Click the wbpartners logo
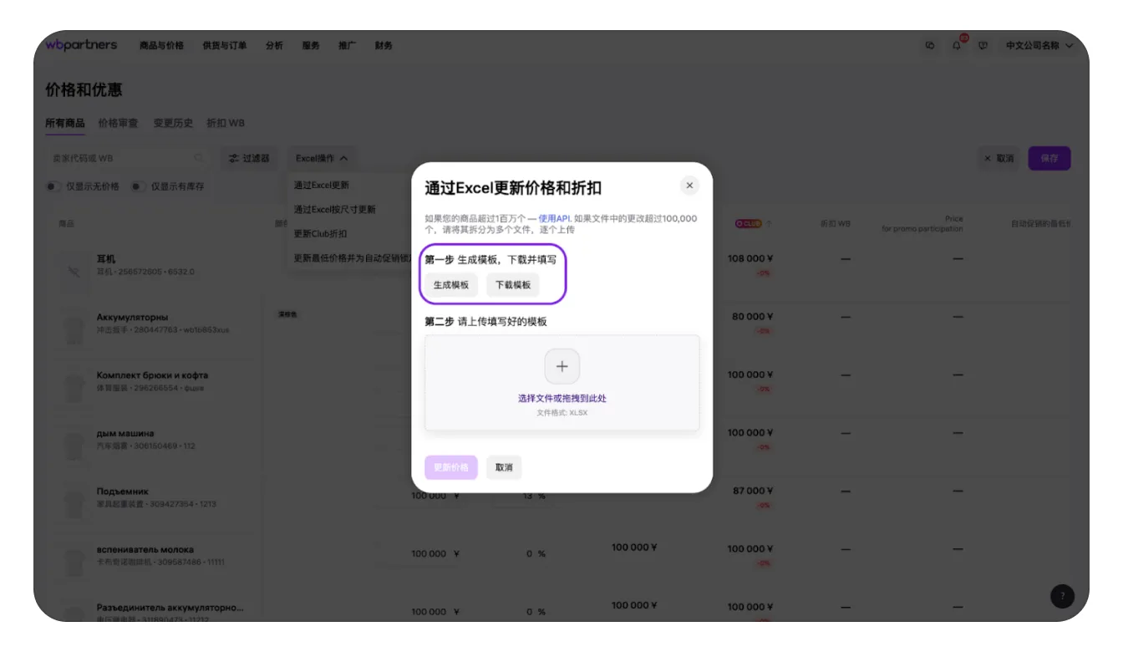 81,45
